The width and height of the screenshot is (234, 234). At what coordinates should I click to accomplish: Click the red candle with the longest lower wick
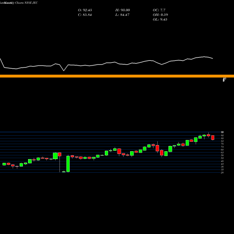click(59, 154)
